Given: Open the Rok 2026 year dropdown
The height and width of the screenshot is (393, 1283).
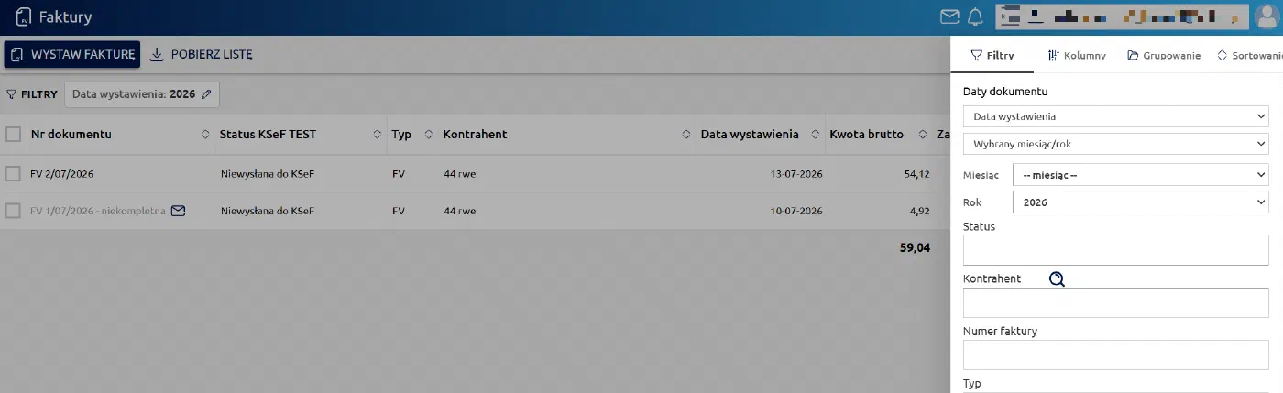Looking at the screenshot, I should pos(1141,202).
